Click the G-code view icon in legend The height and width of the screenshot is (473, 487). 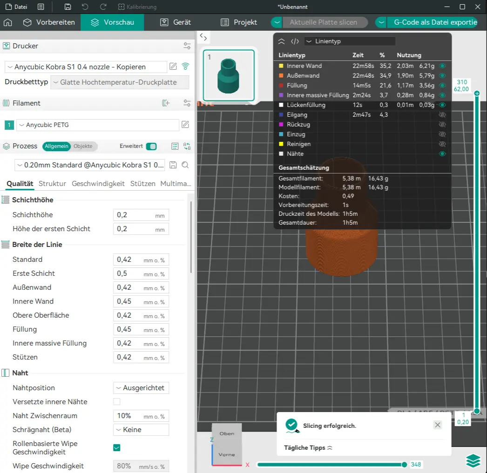click(x=295, y=41)
